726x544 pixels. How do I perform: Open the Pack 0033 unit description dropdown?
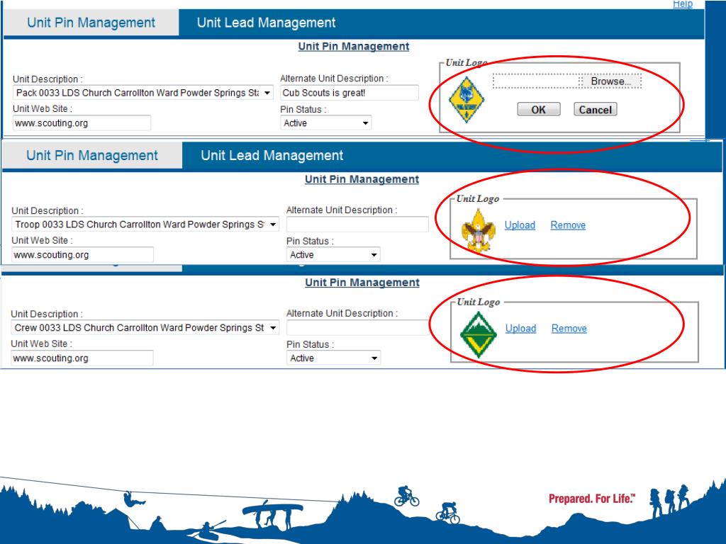point(143,93)
